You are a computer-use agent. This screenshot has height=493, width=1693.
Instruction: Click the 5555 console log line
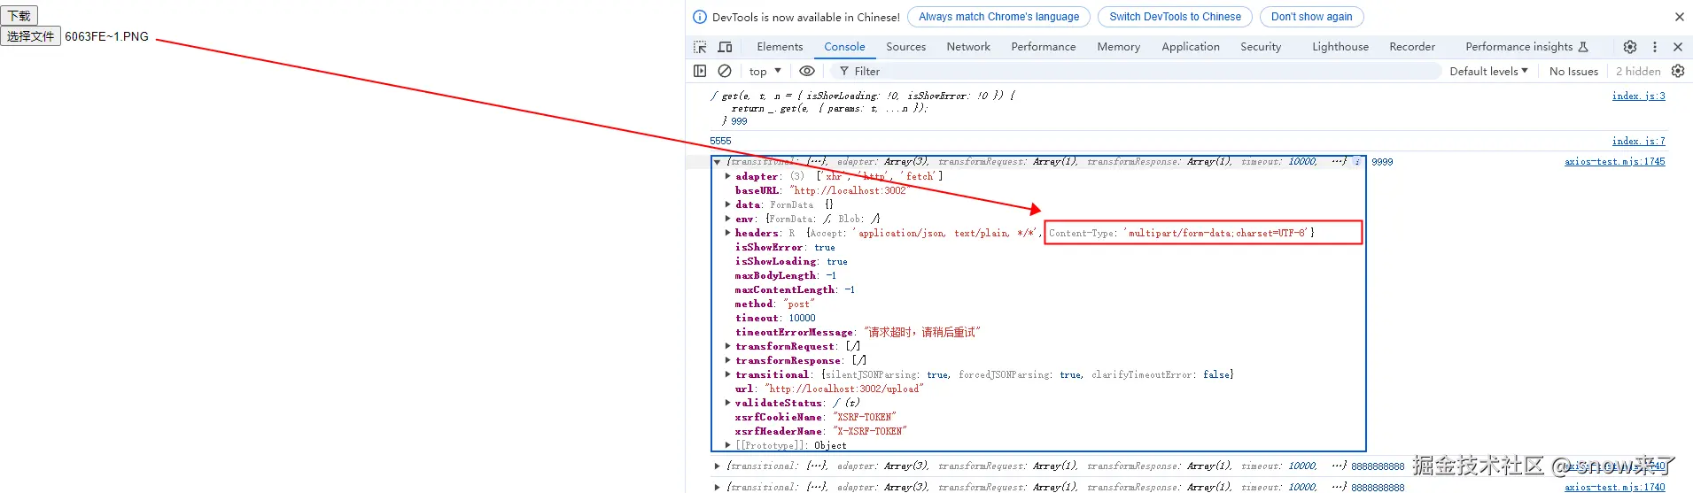click(720, 141)
